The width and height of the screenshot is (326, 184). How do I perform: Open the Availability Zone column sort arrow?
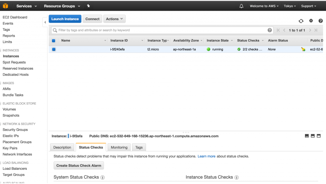201,41
